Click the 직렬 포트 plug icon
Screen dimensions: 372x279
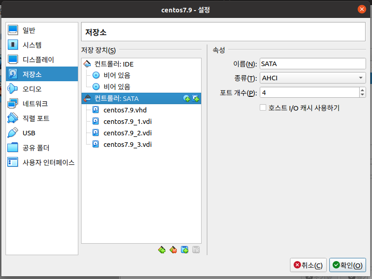point(12,118)
